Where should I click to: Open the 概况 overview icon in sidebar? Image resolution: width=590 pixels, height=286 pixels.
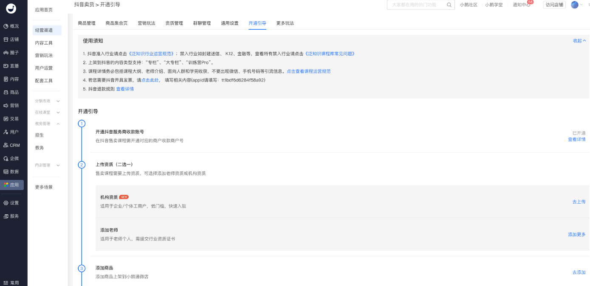click(x=6, y=26)
